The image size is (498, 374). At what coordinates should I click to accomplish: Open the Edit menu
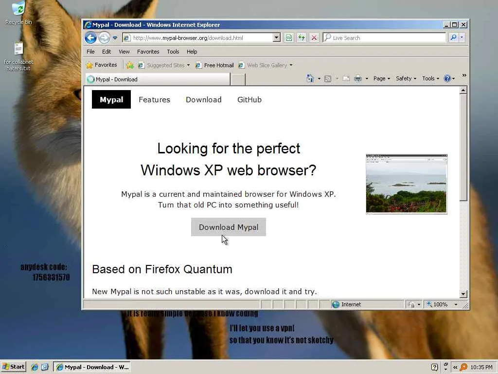107,52
